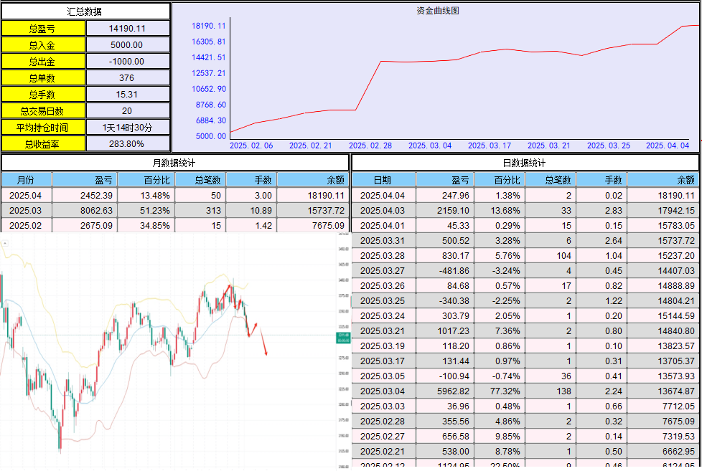702x471 pixels.
Task: Click the downward red arrow annotation
Action: click(263, 342)
